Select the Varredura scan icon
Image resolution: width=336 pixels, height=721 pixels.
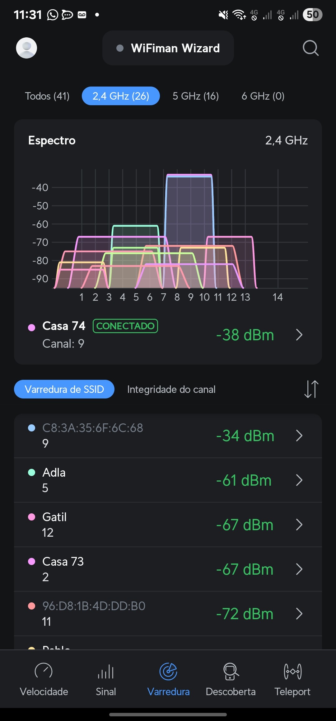tap(168, 671)
